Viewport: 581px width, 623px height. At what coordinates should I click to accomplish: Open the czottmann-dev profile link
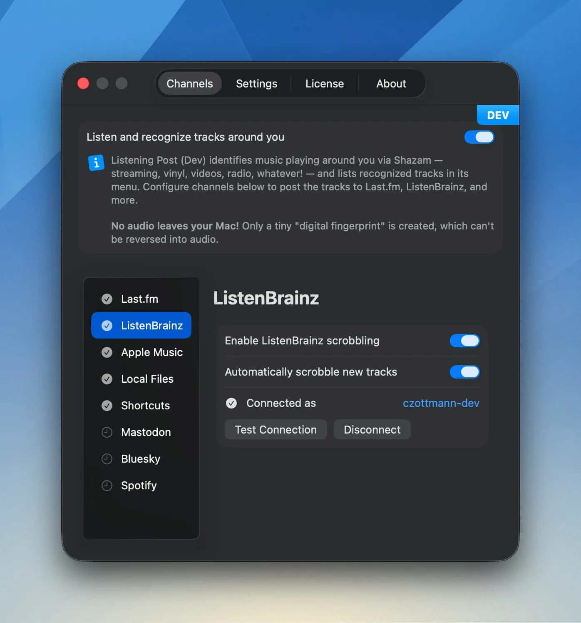(441, 403)
